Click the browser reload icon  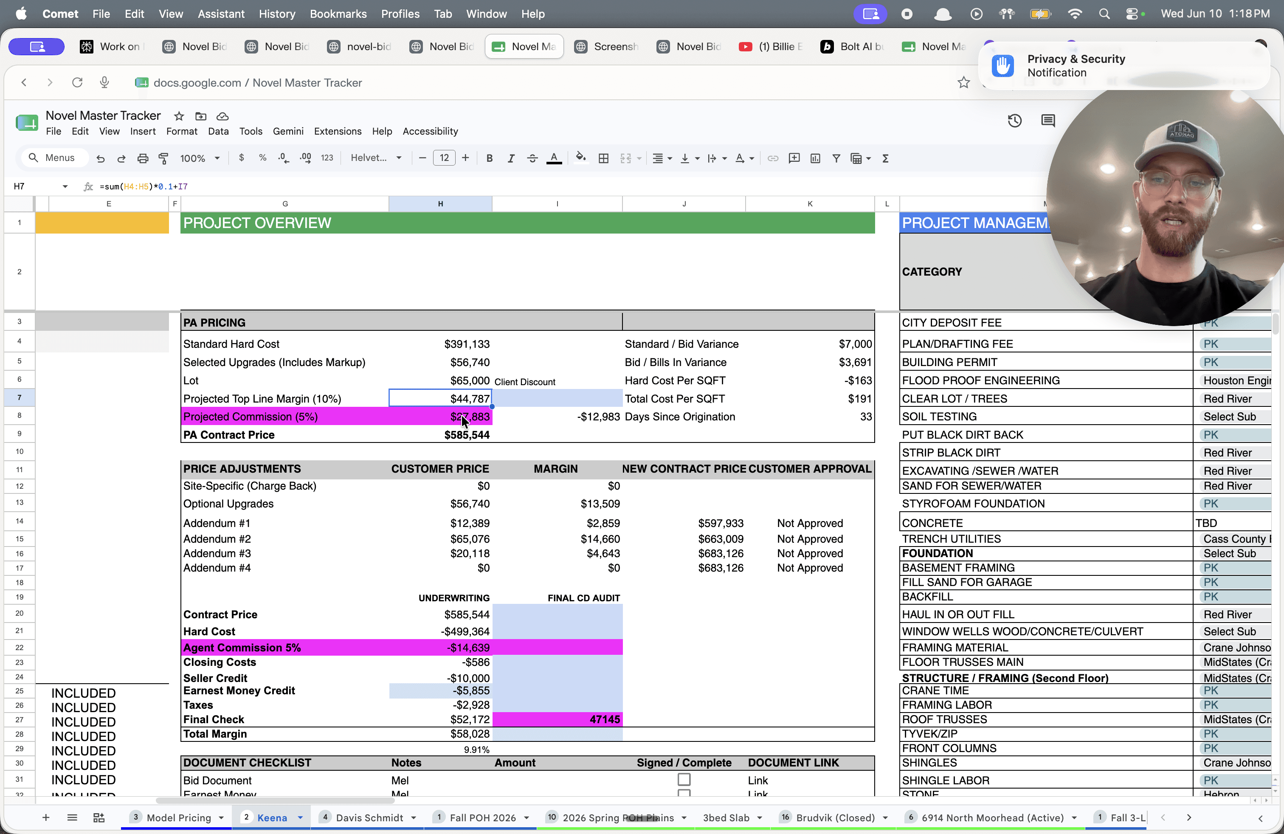tap(77, 82)
